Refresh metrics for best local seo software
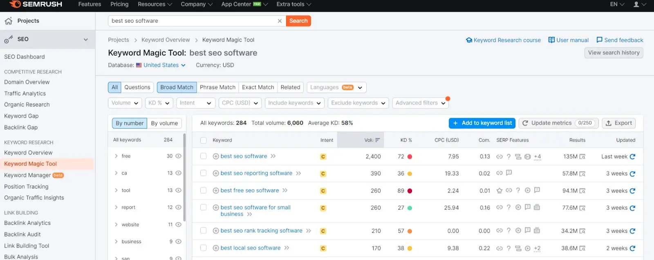Screen dimensions: 654x260 coord(632,248)
